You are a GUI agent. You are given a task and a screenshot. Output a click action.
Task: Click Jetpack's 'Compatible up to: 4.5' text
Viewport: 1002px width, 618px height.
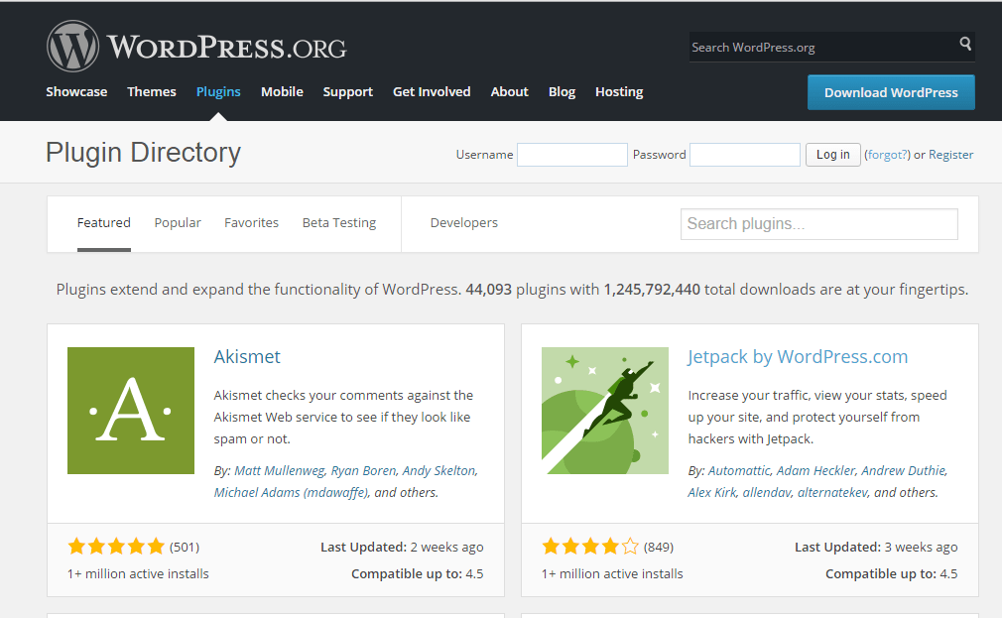pos(892,574)
